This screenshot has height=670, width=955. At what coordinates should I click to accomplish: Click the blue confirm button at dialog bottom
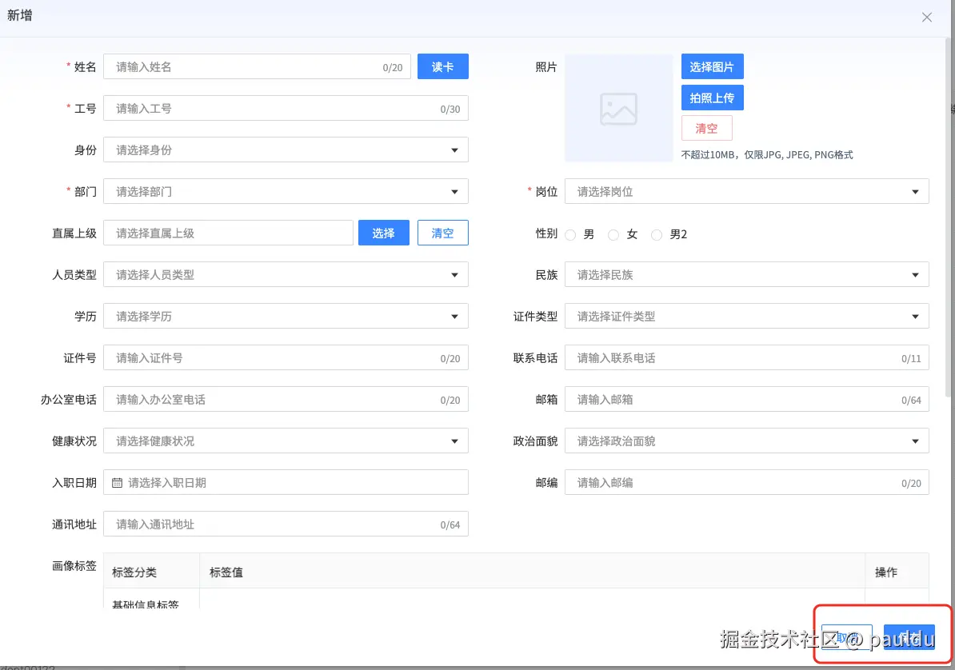pos(909,637)
